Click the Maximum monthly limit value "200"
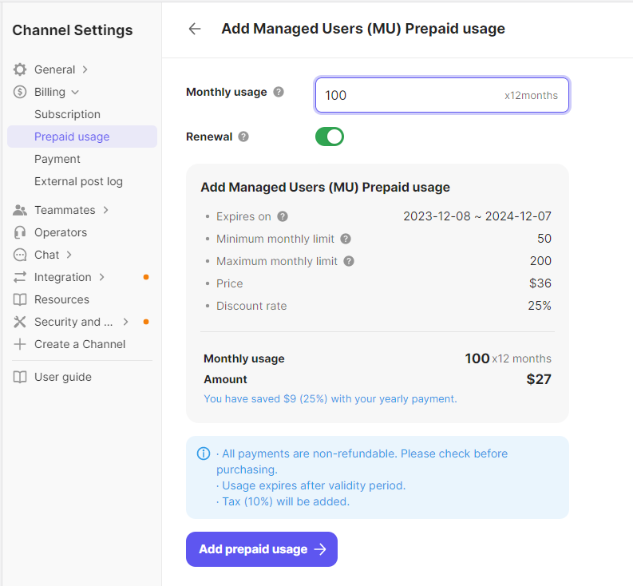This screenshot has height=586, width=633. point(540,261)
